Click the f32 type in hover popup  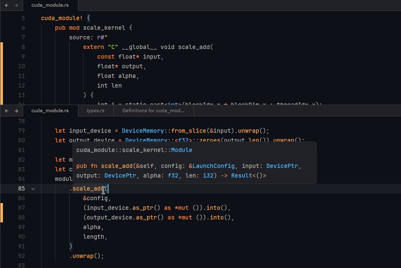coord(173,175)
